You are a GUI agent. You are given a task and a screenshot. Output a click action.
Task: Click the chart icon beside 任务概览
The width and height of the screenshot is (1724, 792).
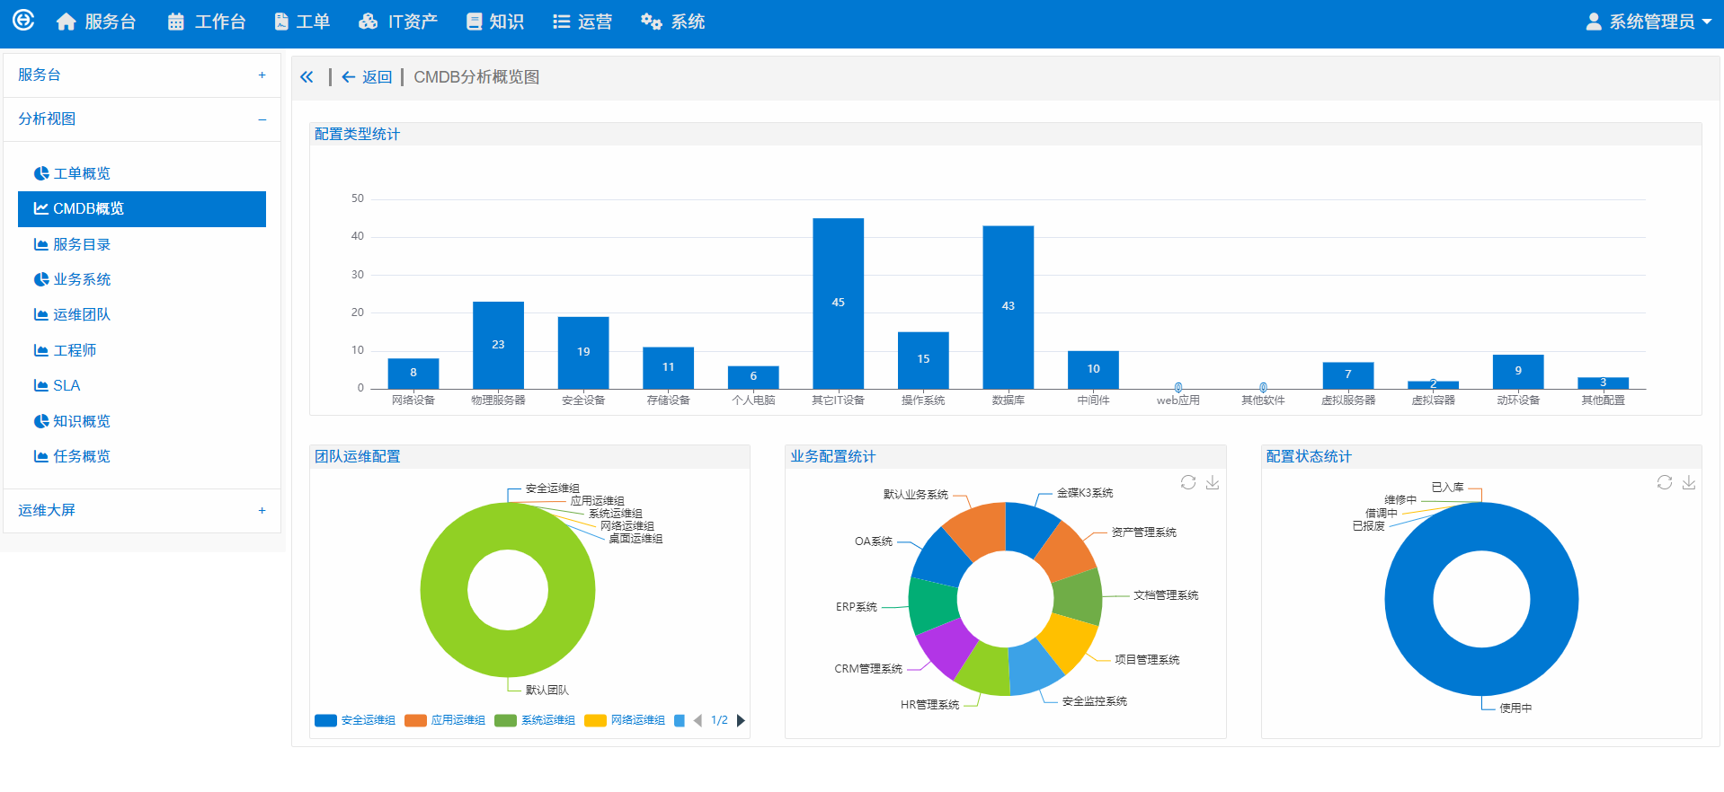(41, 456)
